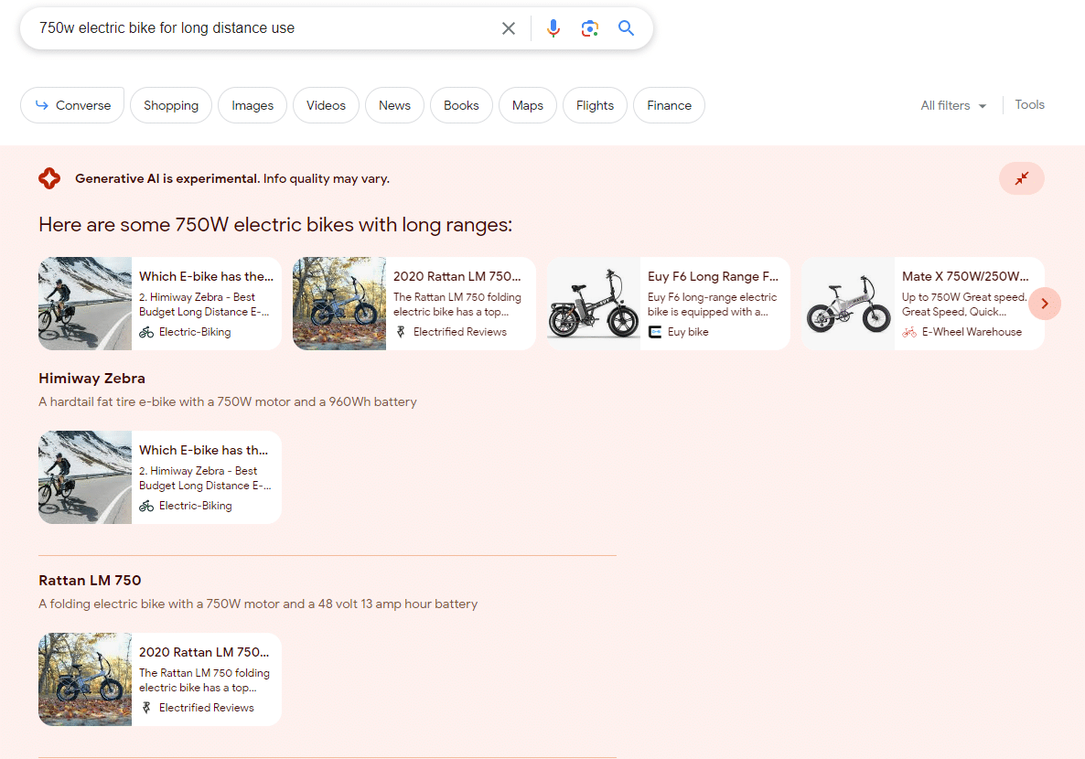Clear the search box text
Viewport: 1085px width, 759px height.
pyautogui.click(x=509, y=28)
